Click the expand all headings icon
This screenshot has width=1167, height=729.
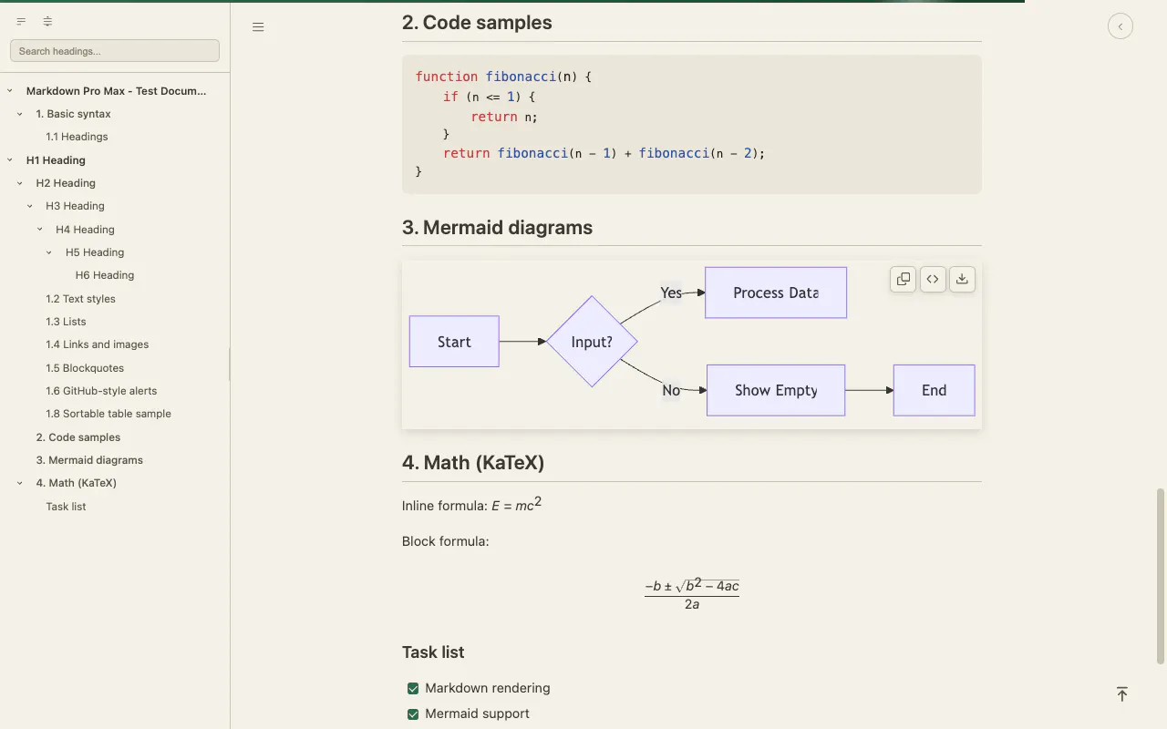pyautogui.click(x=47, y=22)
